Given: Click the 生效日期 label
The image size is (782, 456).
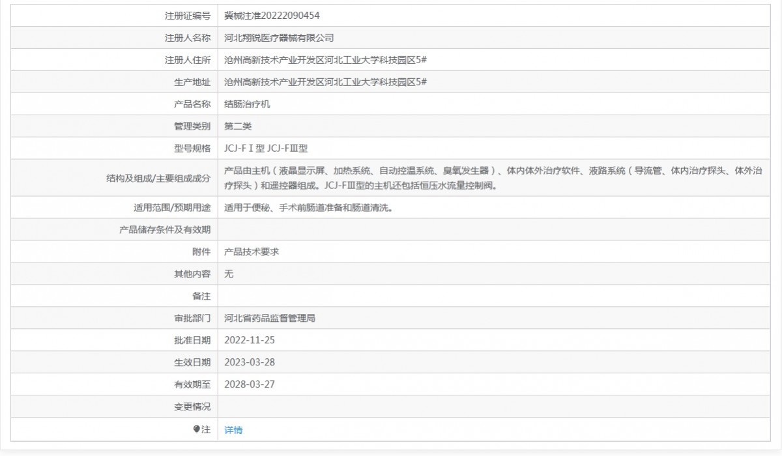Looking at the screenshot, I should click(x=193, y=362).
